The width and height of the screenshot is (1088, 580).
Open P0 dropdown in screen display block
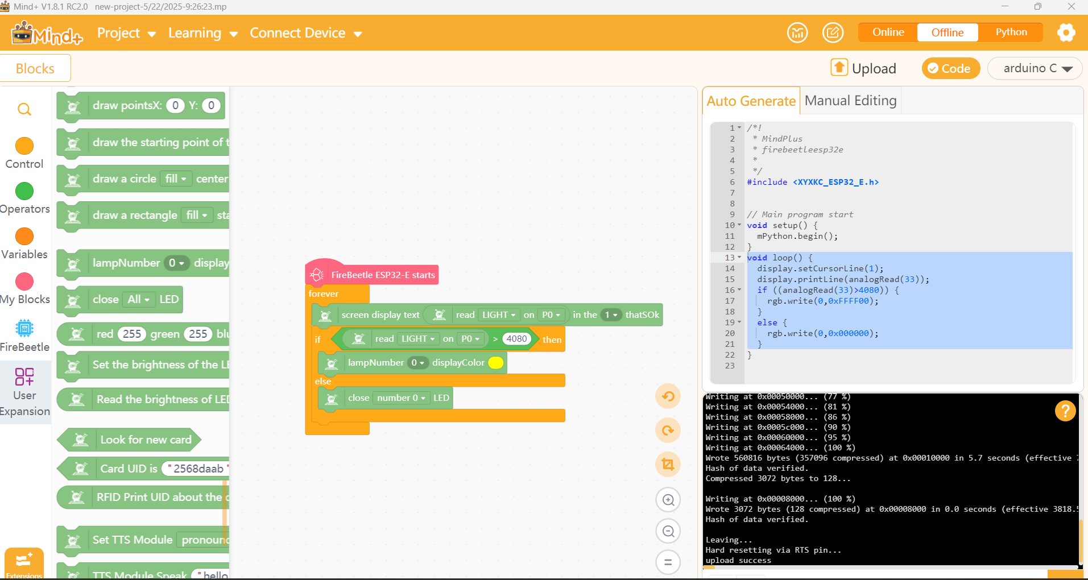point(551,314)
